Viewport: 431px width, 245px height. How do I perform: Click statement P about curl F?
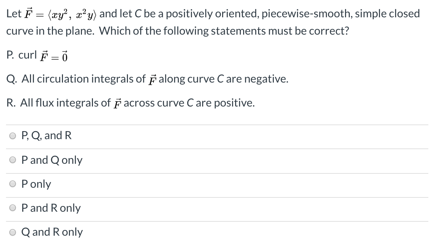pyautogui.click(x=37, y=56)
